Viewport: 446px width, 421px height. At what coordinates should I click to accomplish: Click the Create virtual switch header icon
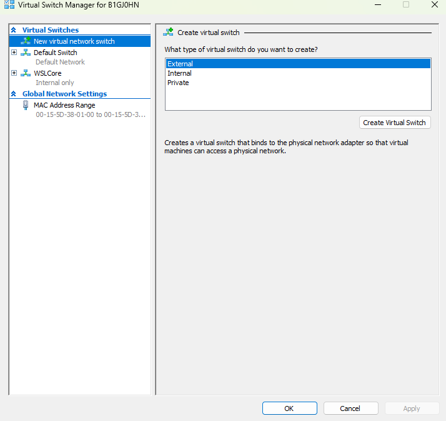tap(169, 33)
